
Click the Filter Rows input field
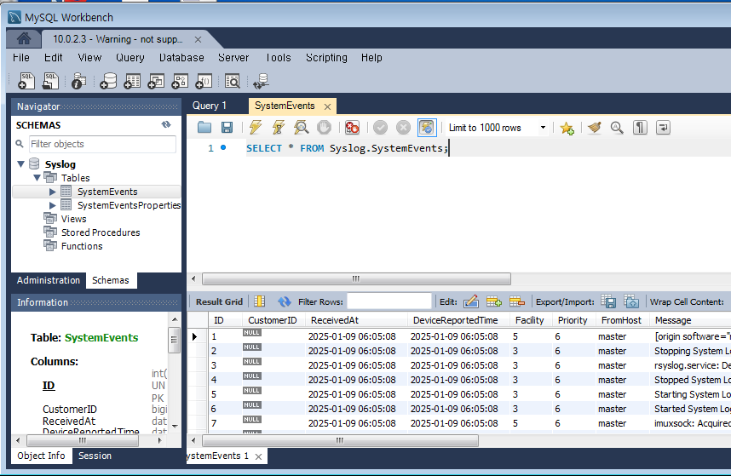389,301
